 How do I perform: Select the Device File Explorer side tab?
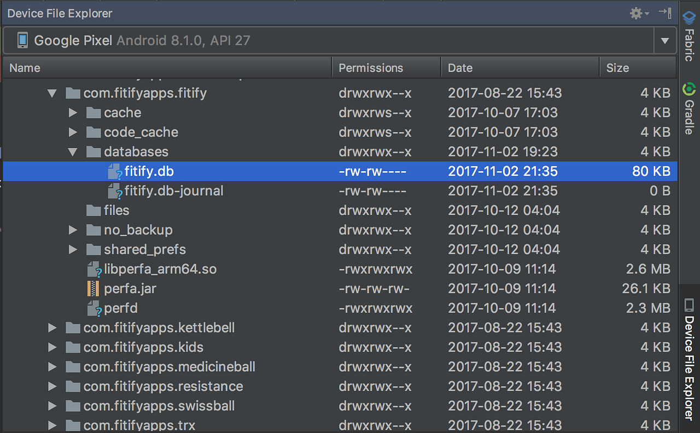(689, 358)
